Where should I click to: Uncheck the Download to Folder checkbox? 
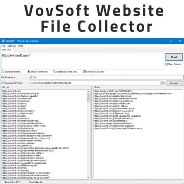[3, 83]
